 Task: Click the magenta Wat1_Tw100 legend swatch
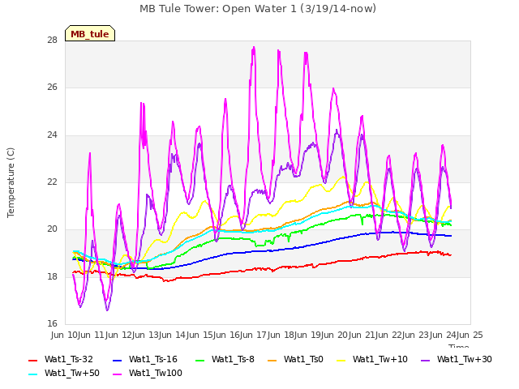pyautogui.click(x=117, y=374)
